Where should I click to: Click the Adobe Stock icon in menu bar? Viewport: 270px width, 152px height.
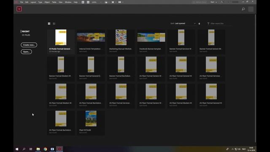click(88, 2)
